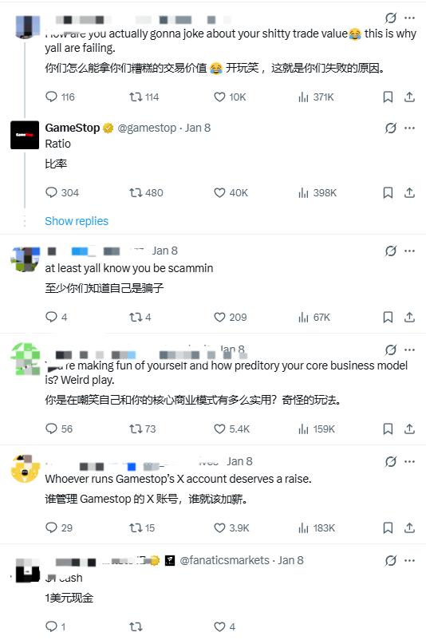Image resolution: width=426 pixels, height=640 pixels.
Task: Like the GameStop "Ratio" reply
Action: [231, 192]
